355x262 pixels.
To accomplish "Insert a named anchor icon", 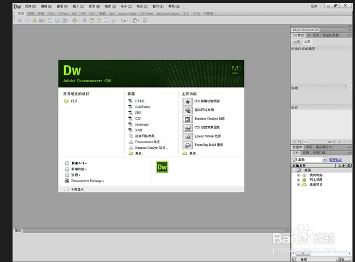I will coord(35,20).
